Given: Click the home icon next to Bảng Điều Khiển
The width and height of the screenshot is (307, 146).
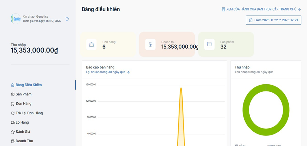Looking at the screenshot, I should pyautogui.click(x=13, y=85).
